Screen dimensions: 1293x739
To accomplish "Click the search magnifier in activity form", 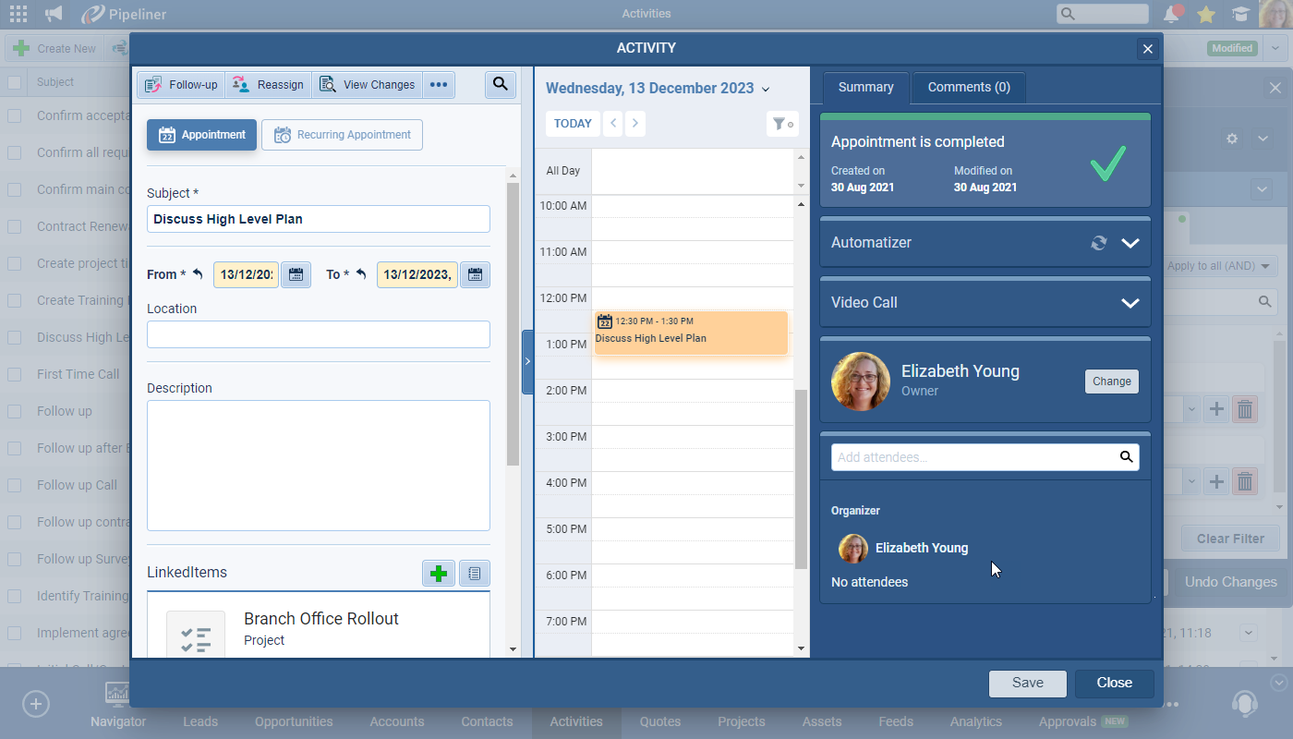I will tap(500, 85).
